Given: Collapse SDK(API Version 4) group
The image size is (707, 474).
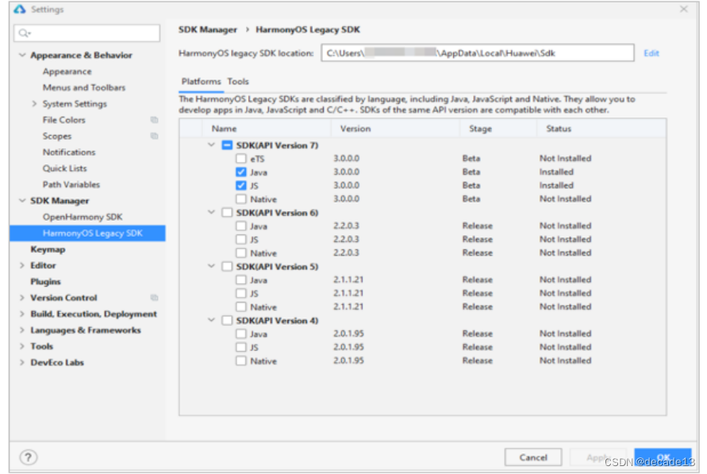Looking at the screenshot, I should click(x=211, y=320).
